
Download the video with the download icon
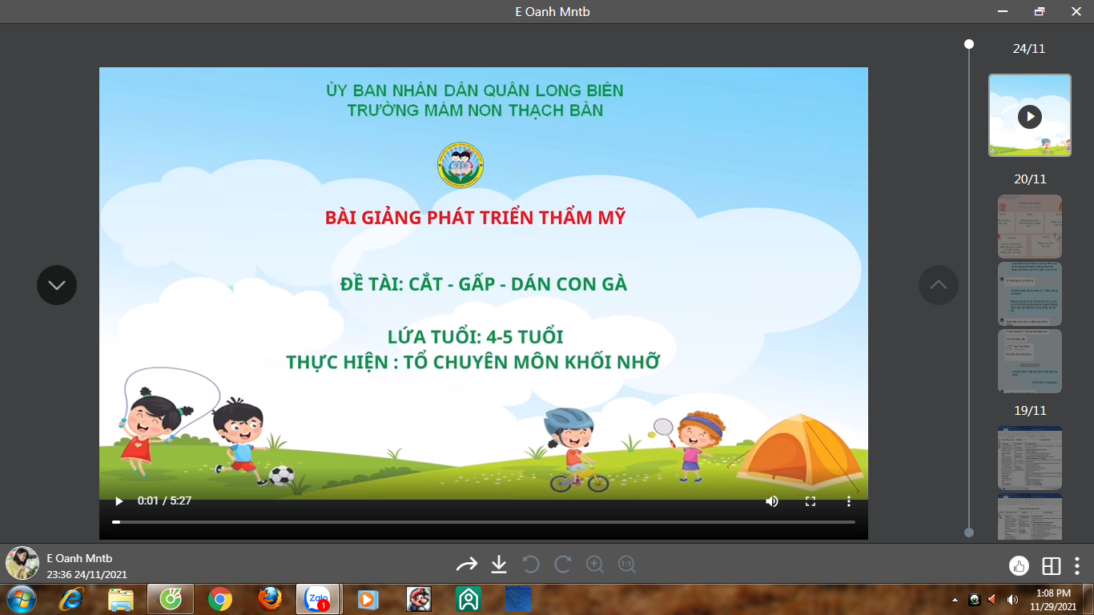click(x=499, y=565)
